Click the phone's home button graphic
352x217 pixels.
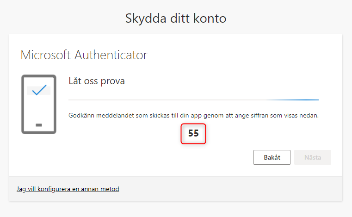[x=39, y=125]
